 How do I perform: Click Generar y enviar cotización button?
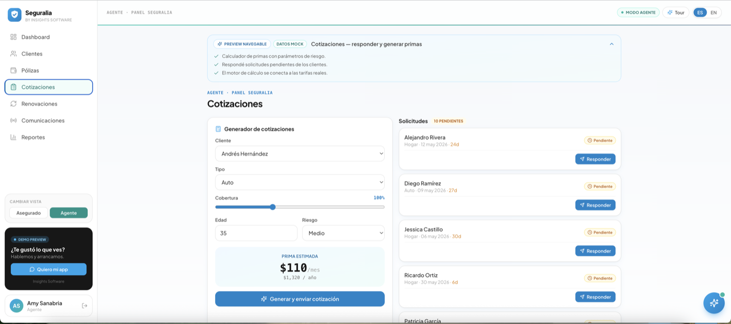pos(300,299)
